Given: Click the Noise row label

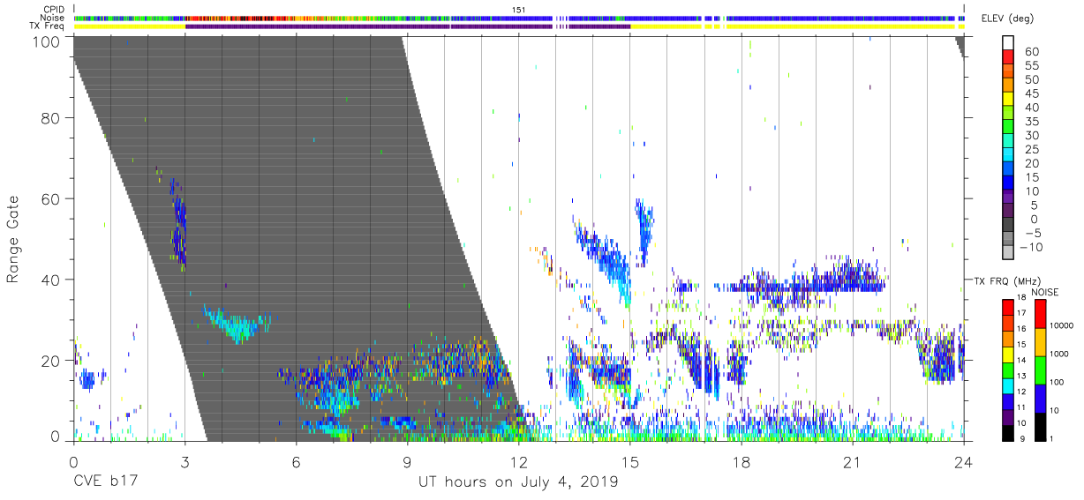Looking at the screenshot, I should [x=53, y=18].
